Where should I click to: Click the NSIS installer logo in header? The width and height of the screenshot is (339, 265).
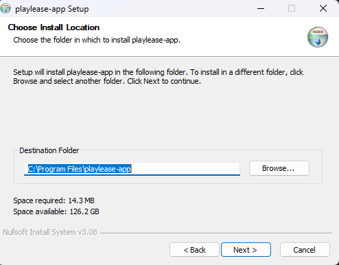click(x=318, y=37)
